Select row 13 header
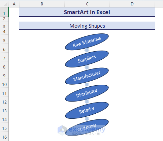 pos(4,110)
